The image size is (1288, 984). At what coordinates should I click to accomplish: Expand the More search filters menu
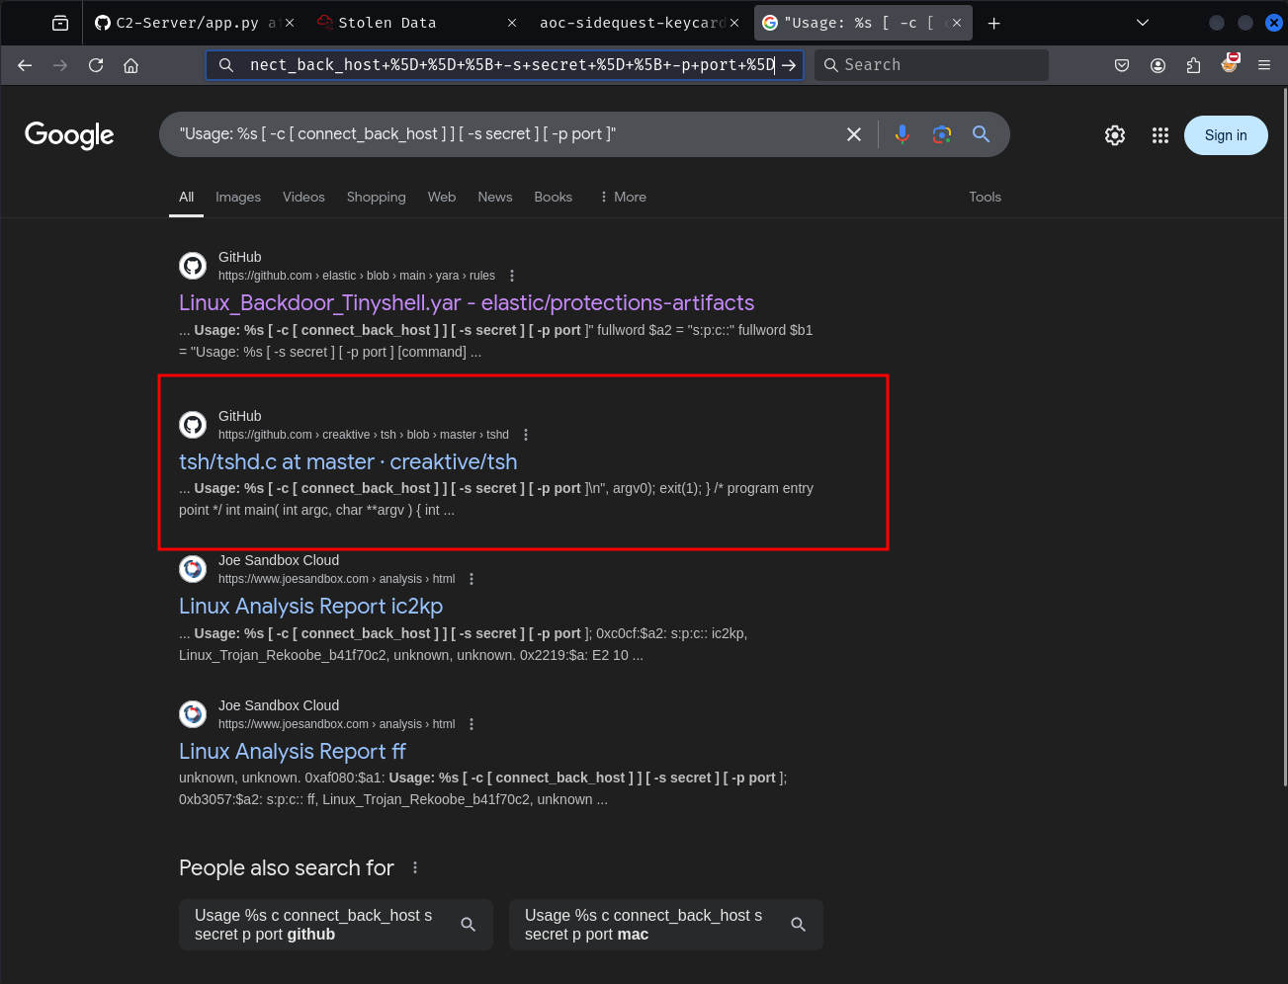[623, 197]
